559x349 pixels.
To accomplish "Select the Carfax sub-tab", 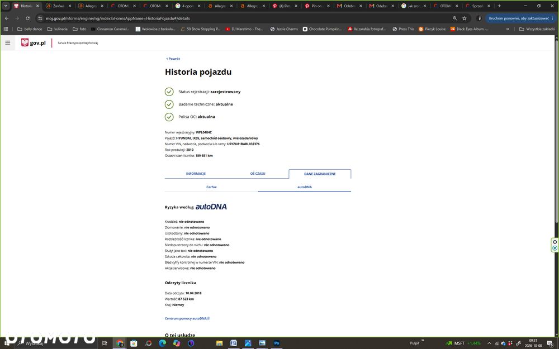I will pyautogui.click(x=211, y=187).
